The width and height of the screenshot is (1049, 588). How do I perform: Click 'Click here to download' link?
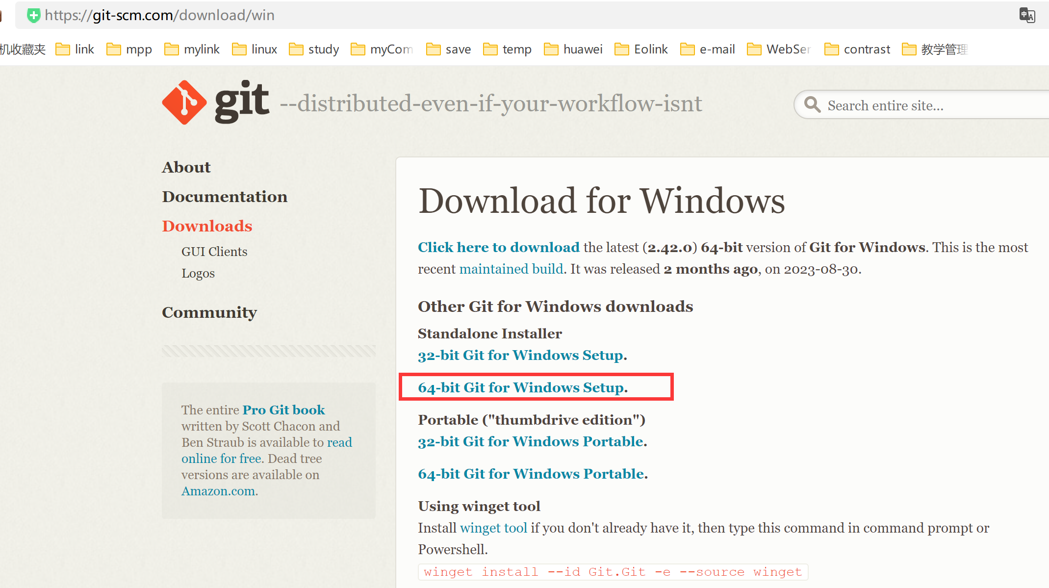(x=499, y=247)
